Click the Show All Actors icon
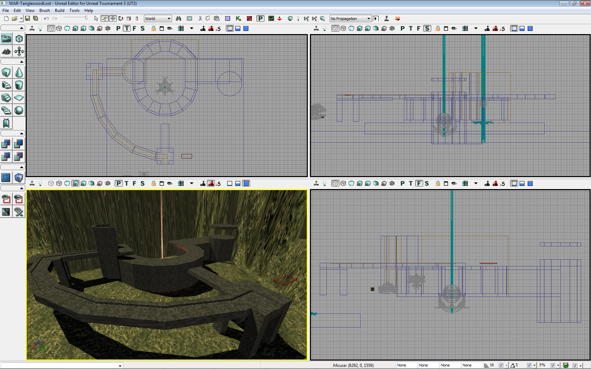 [x=19, y=212]
